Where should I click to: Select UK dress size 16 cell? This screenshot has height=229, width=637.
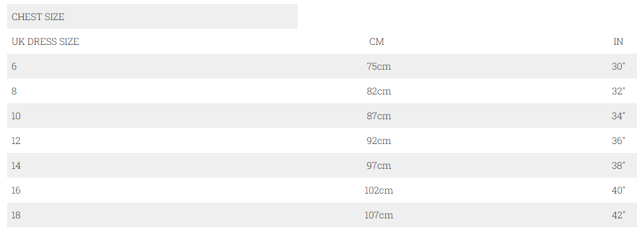(x=16, y=190)
